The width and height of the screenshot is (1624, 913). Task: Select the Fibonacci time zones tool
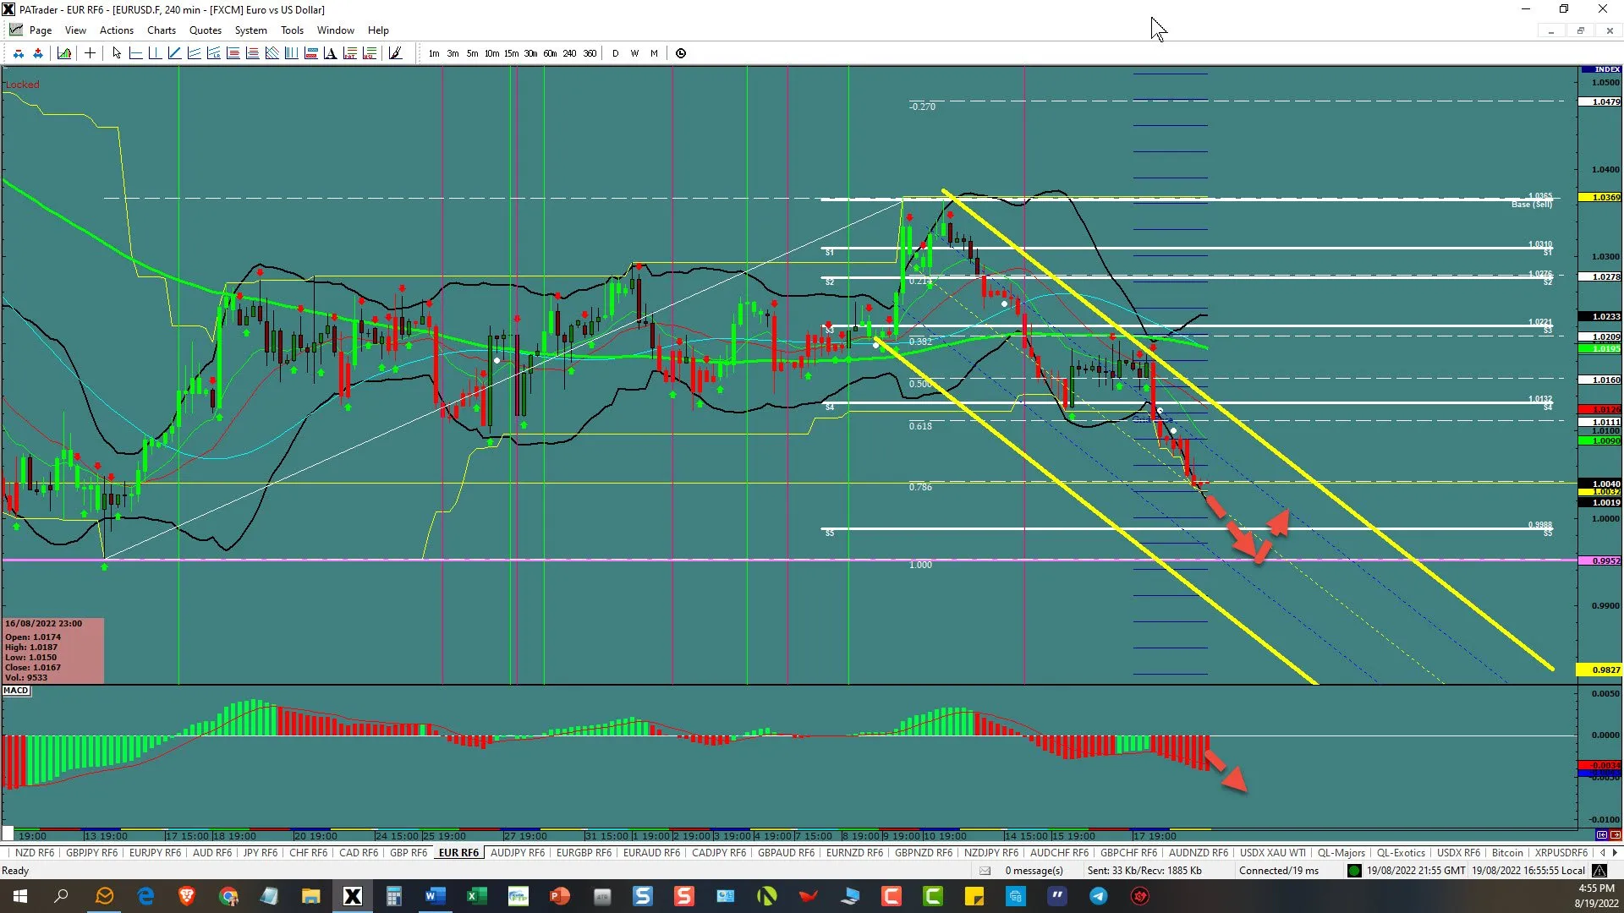click(291, 53)
